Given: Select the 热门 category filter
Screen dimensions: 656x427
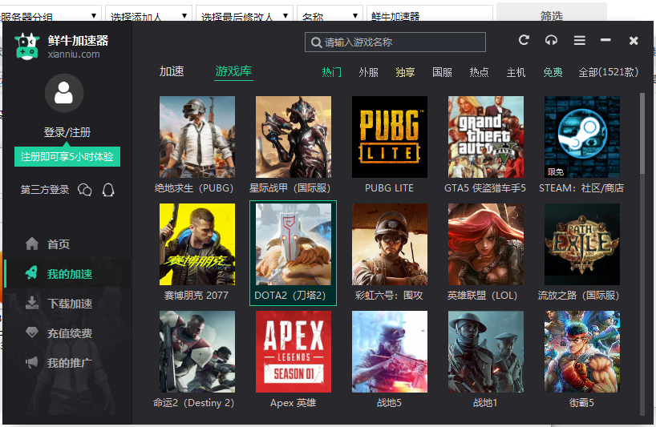Looking at the screenshot, I should pyautogui.click(x=331, y=72).
